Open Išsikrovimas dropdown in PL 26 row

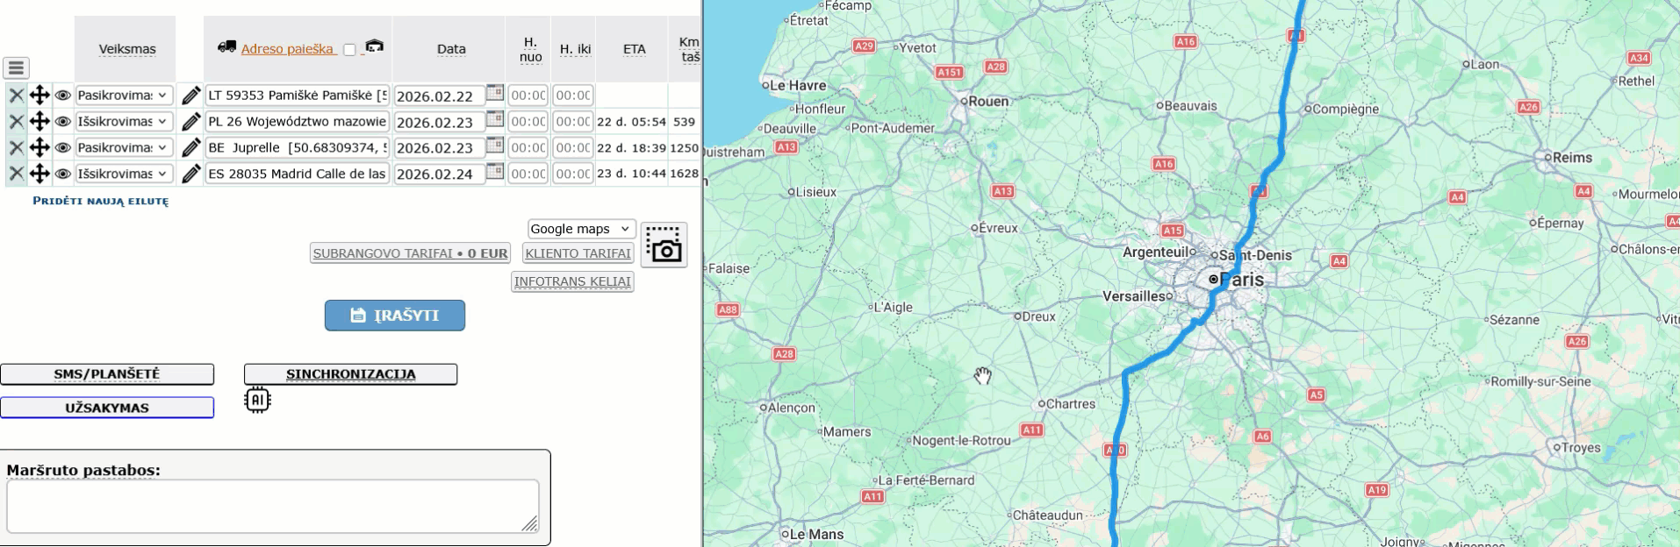[123, 122]
